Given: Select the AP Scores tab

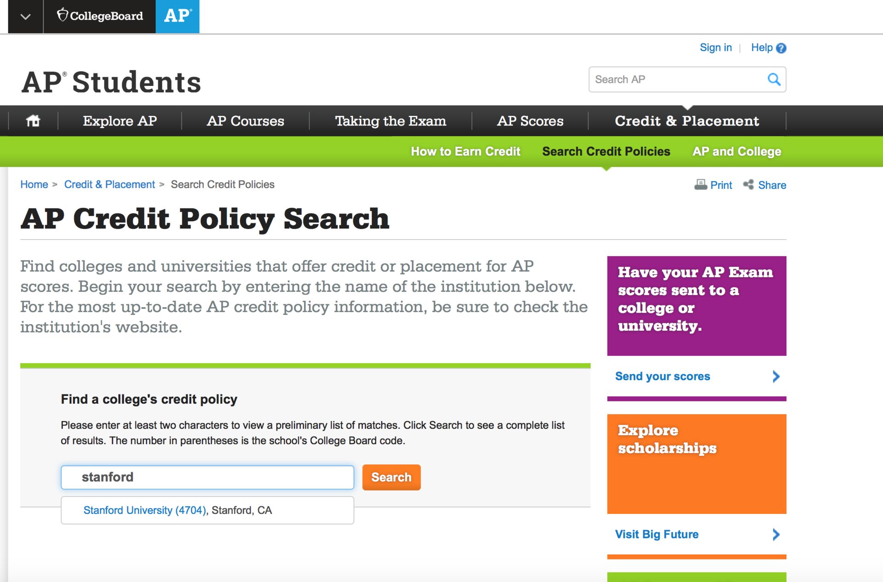Looking at the screenshot, I should click(x=528, y=120).
